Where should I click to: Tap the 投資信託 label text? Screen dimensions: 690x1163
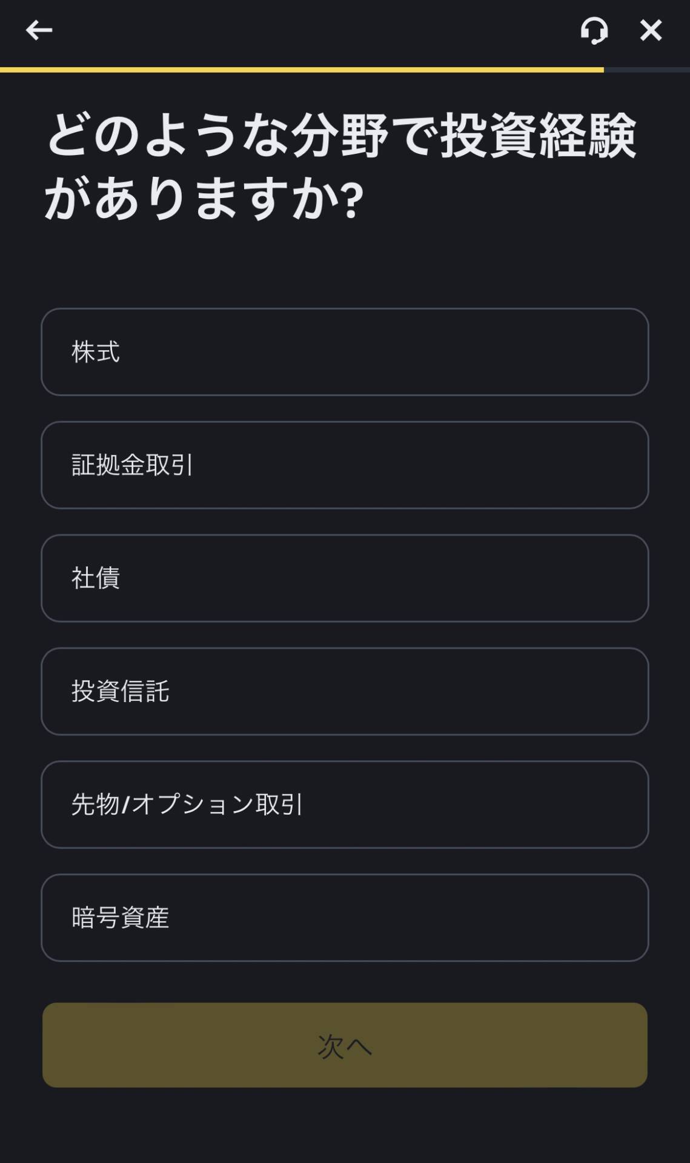(x=120, y=691)
